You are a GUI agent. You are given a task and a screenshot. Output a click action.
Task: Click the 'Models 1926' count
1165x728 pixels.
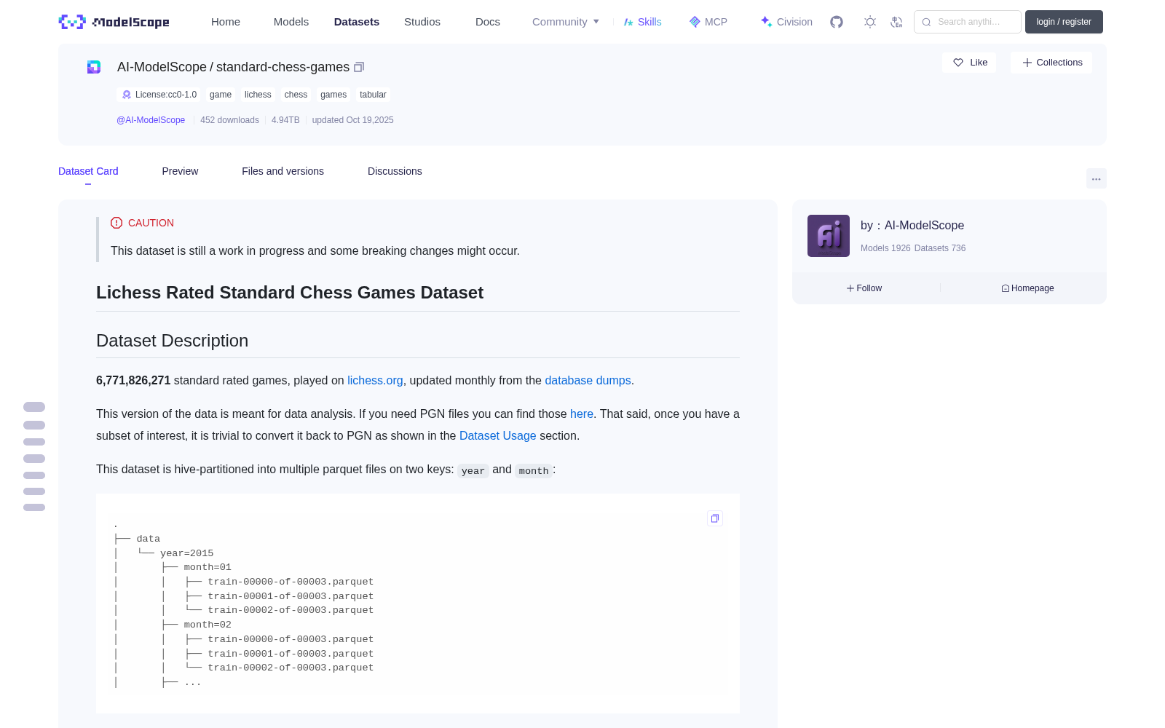885,248
